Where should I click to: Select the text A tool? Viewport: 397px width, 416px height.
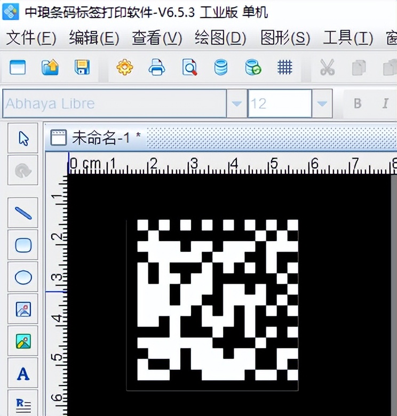point(23,373)
